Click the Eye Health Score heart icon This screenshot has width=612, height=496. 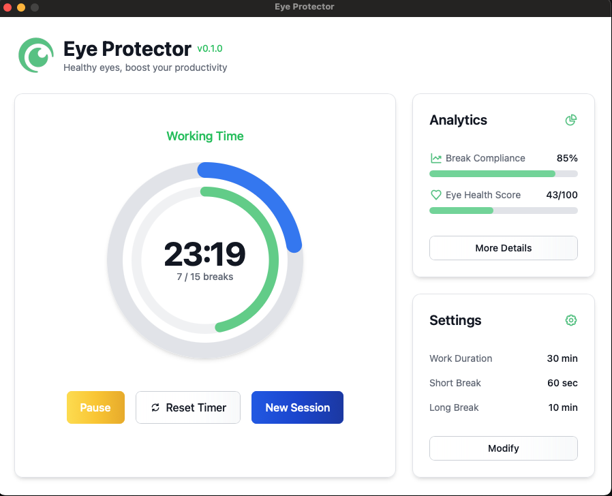pos(436,195)
